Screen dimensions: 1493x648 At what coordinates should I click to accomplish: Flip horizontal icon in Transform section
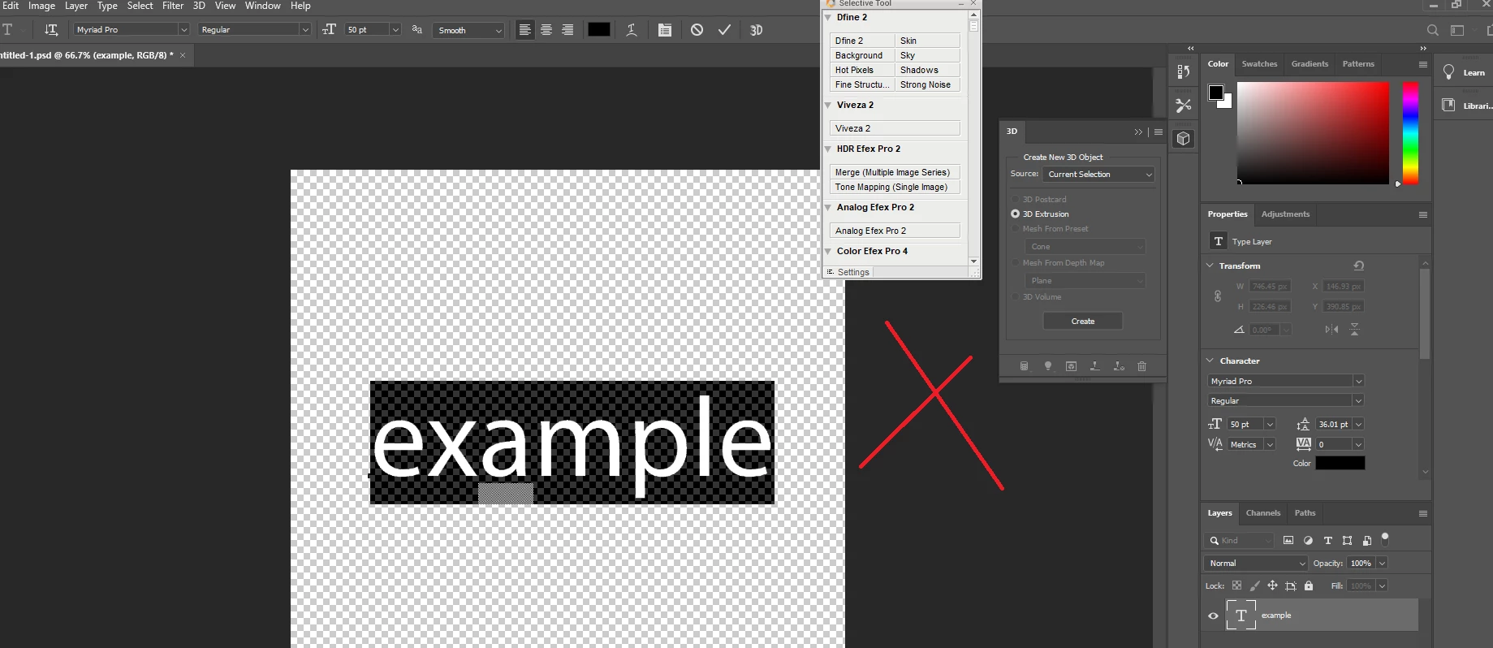pos(1331,330)
